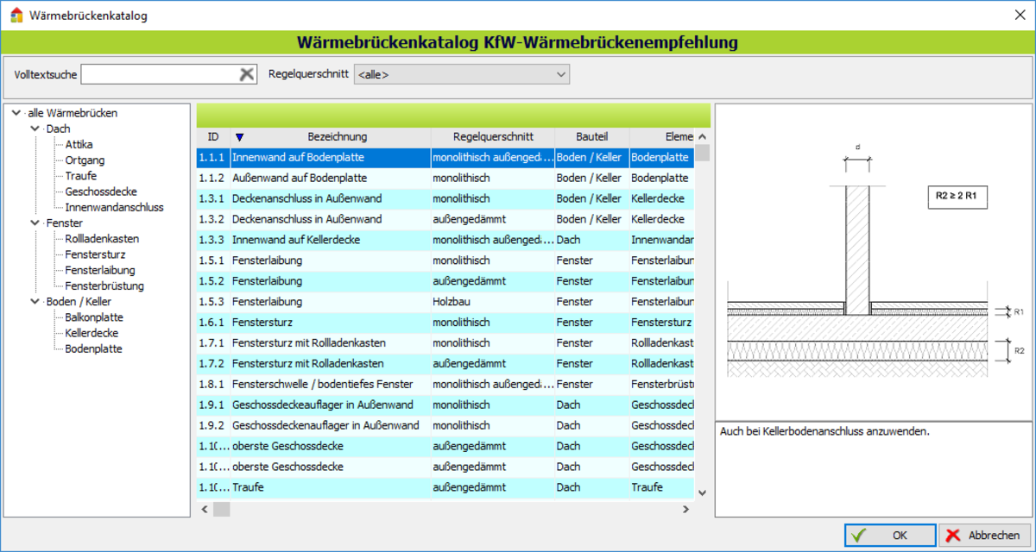Collapse the Fenster tree node
Screen dimensions: 1036x552
(x=35, y=223)
